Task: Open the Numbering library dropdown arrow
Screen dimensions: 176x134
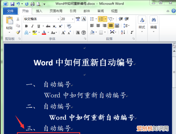Action: [x=106, y=19]
